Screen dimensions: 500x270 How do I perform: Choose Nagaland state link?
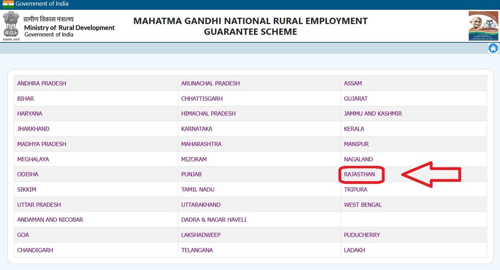358,159
